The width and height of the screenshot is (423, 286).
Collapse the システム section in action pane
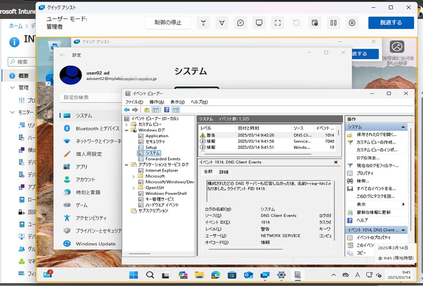pyautogui.click(x=403, y=127)
